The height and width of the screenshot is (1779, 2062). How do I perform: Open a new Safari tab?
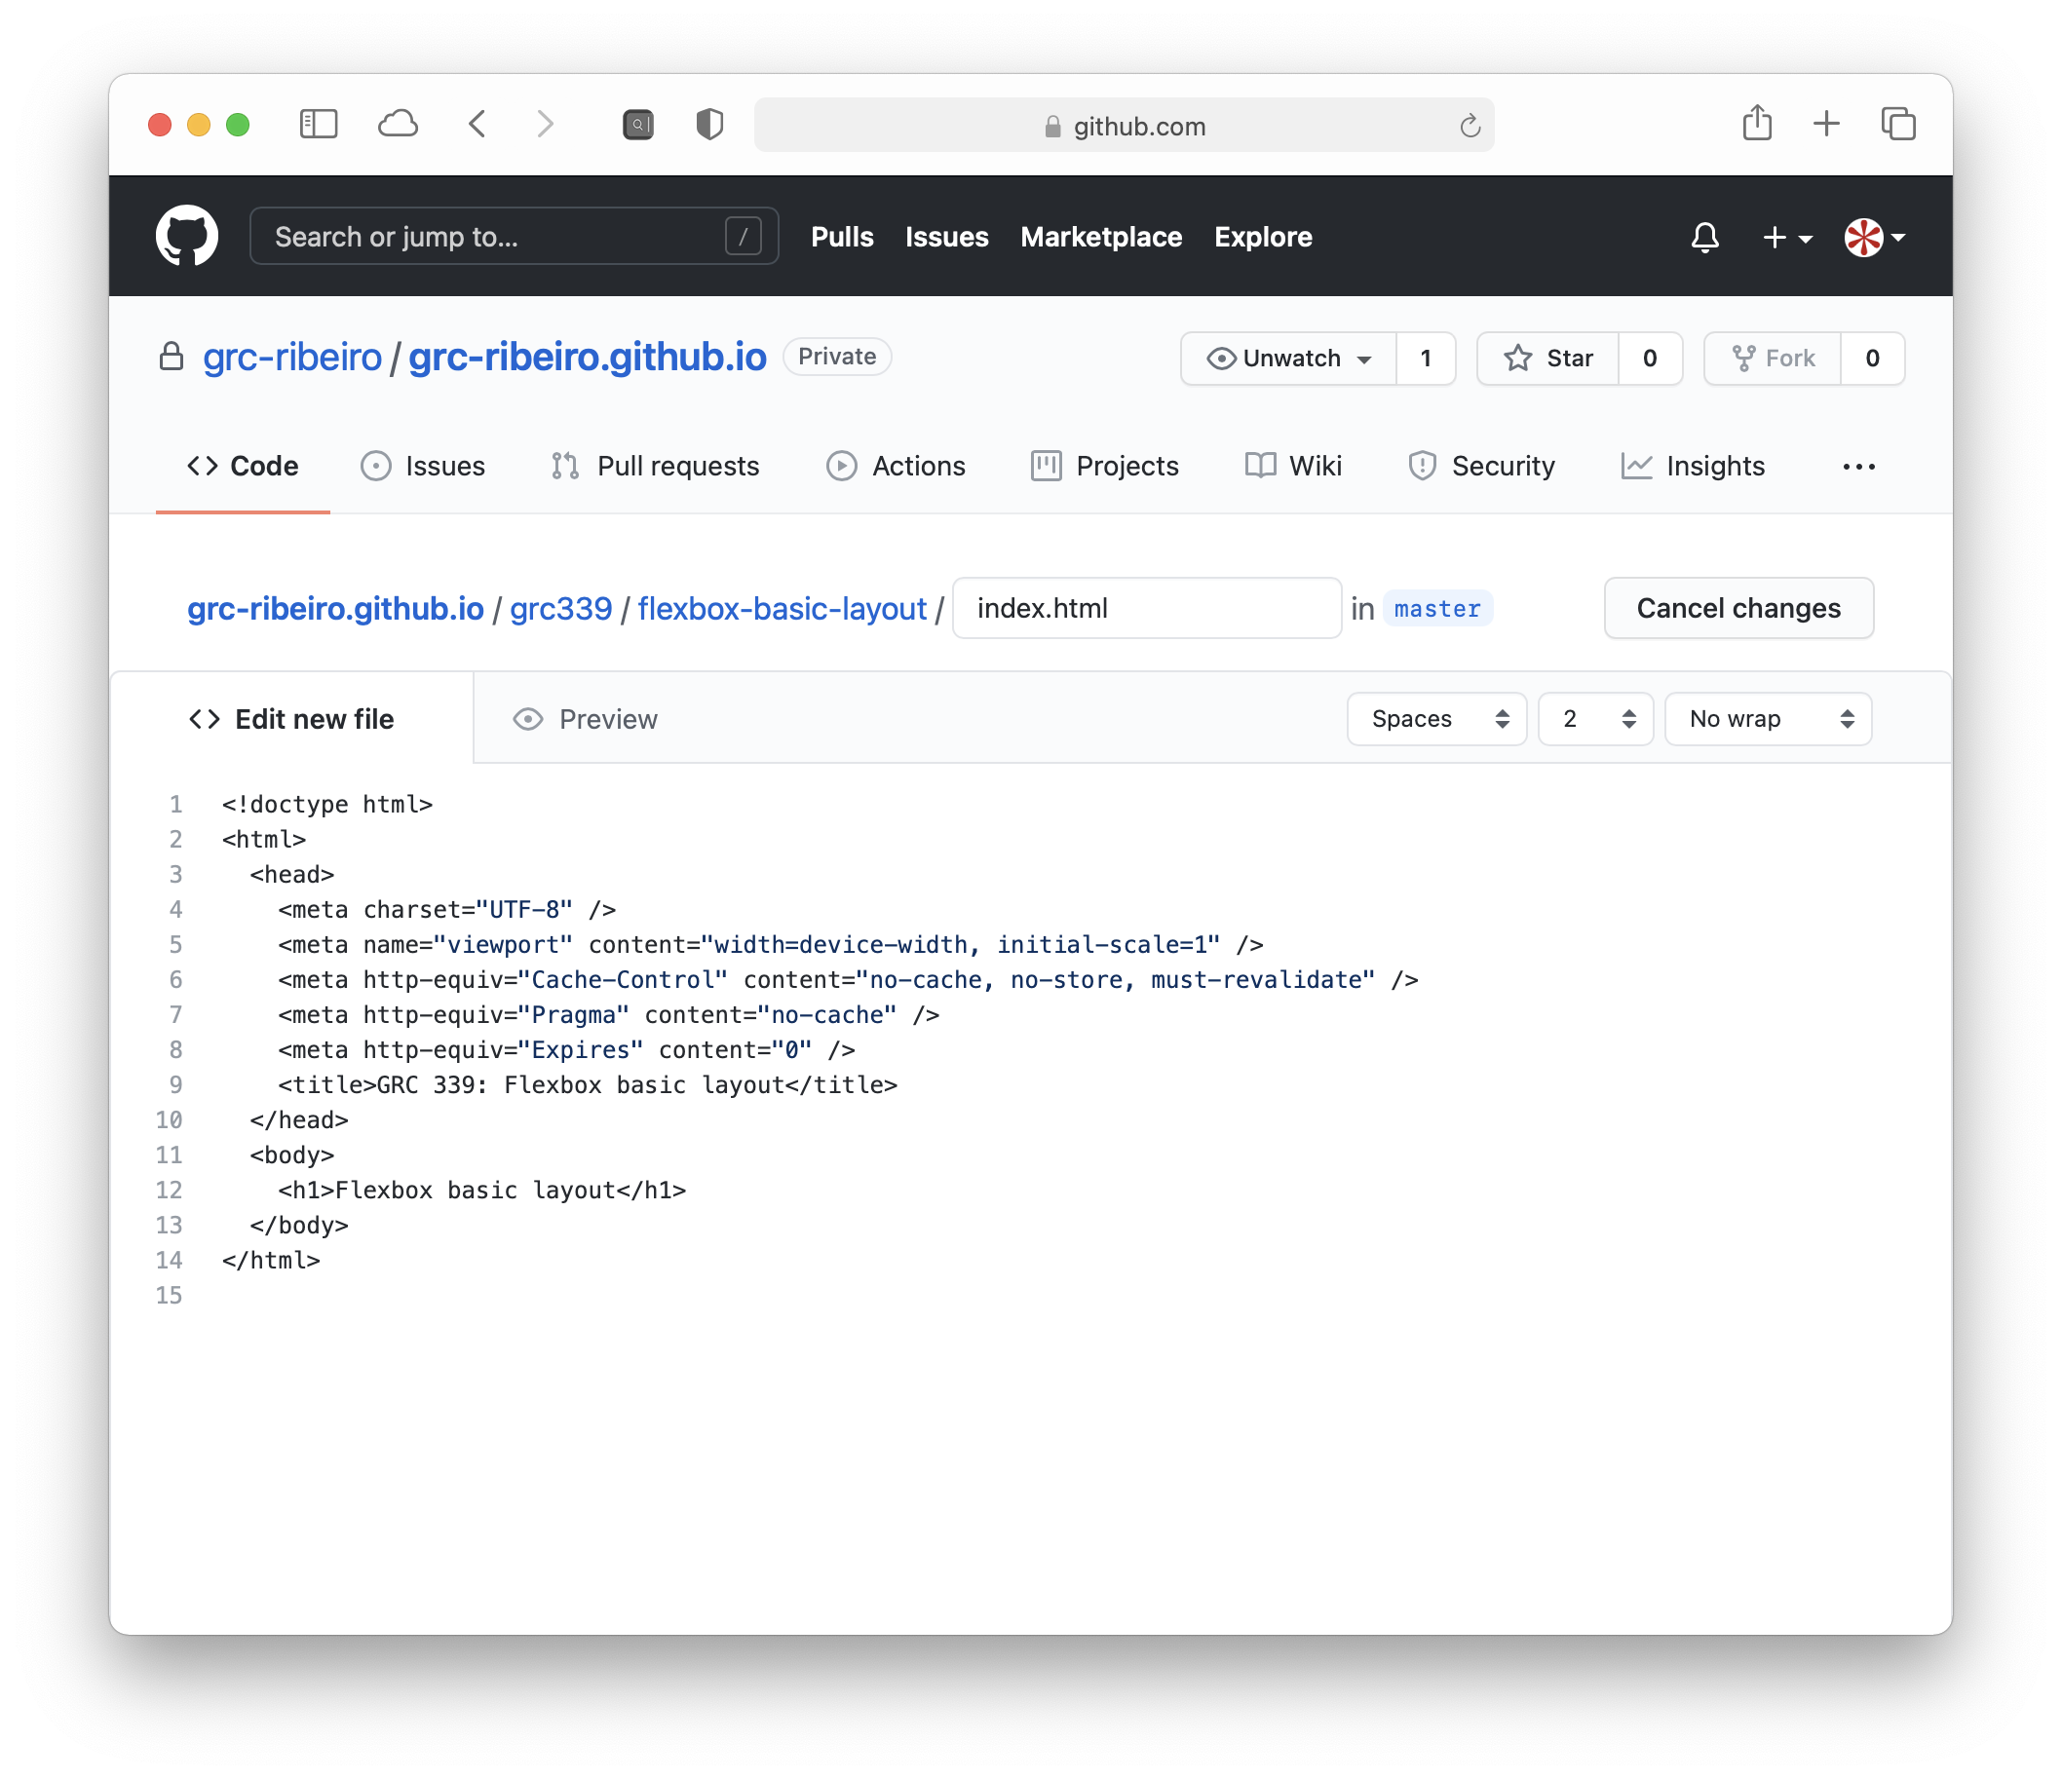[1826, 124]
